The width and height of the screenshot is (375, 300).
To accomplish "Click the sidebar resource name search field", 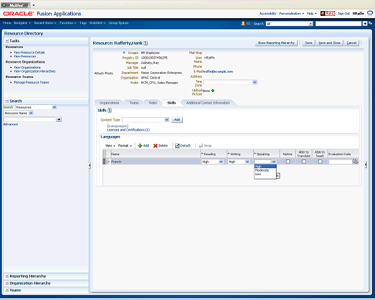I will coord(30,119).
